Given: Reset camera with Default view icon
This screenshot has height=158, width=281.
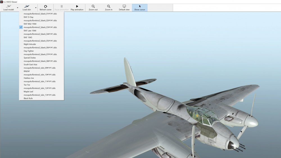Looking at the screenshot, I should pyautogui.click(x=124, y=6).
